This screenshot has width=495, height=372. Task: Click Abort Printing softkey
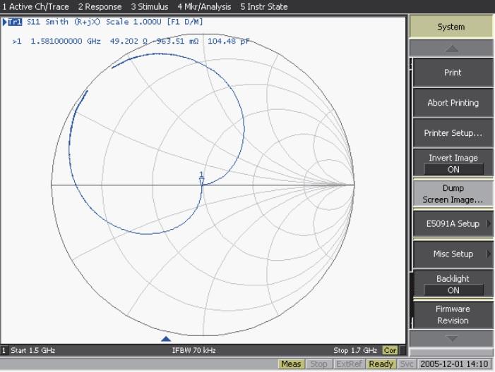click(453, 103)
